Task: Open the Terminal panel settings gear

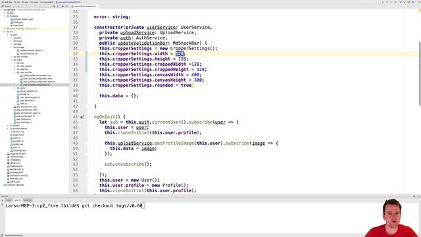Action: point(414,196)
